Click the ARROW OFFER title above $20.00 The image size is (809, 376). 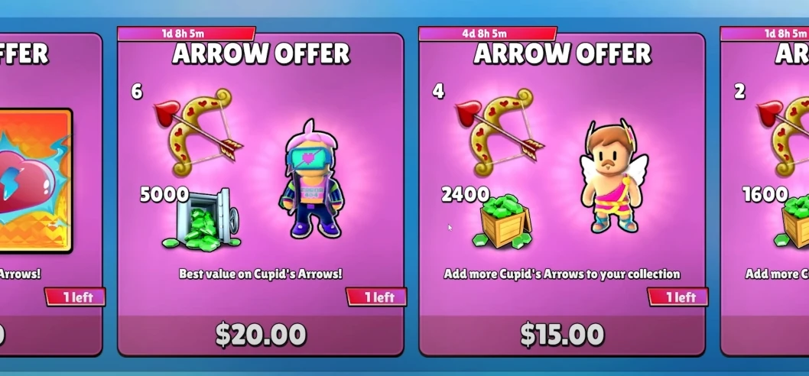(x=261, y=54)
